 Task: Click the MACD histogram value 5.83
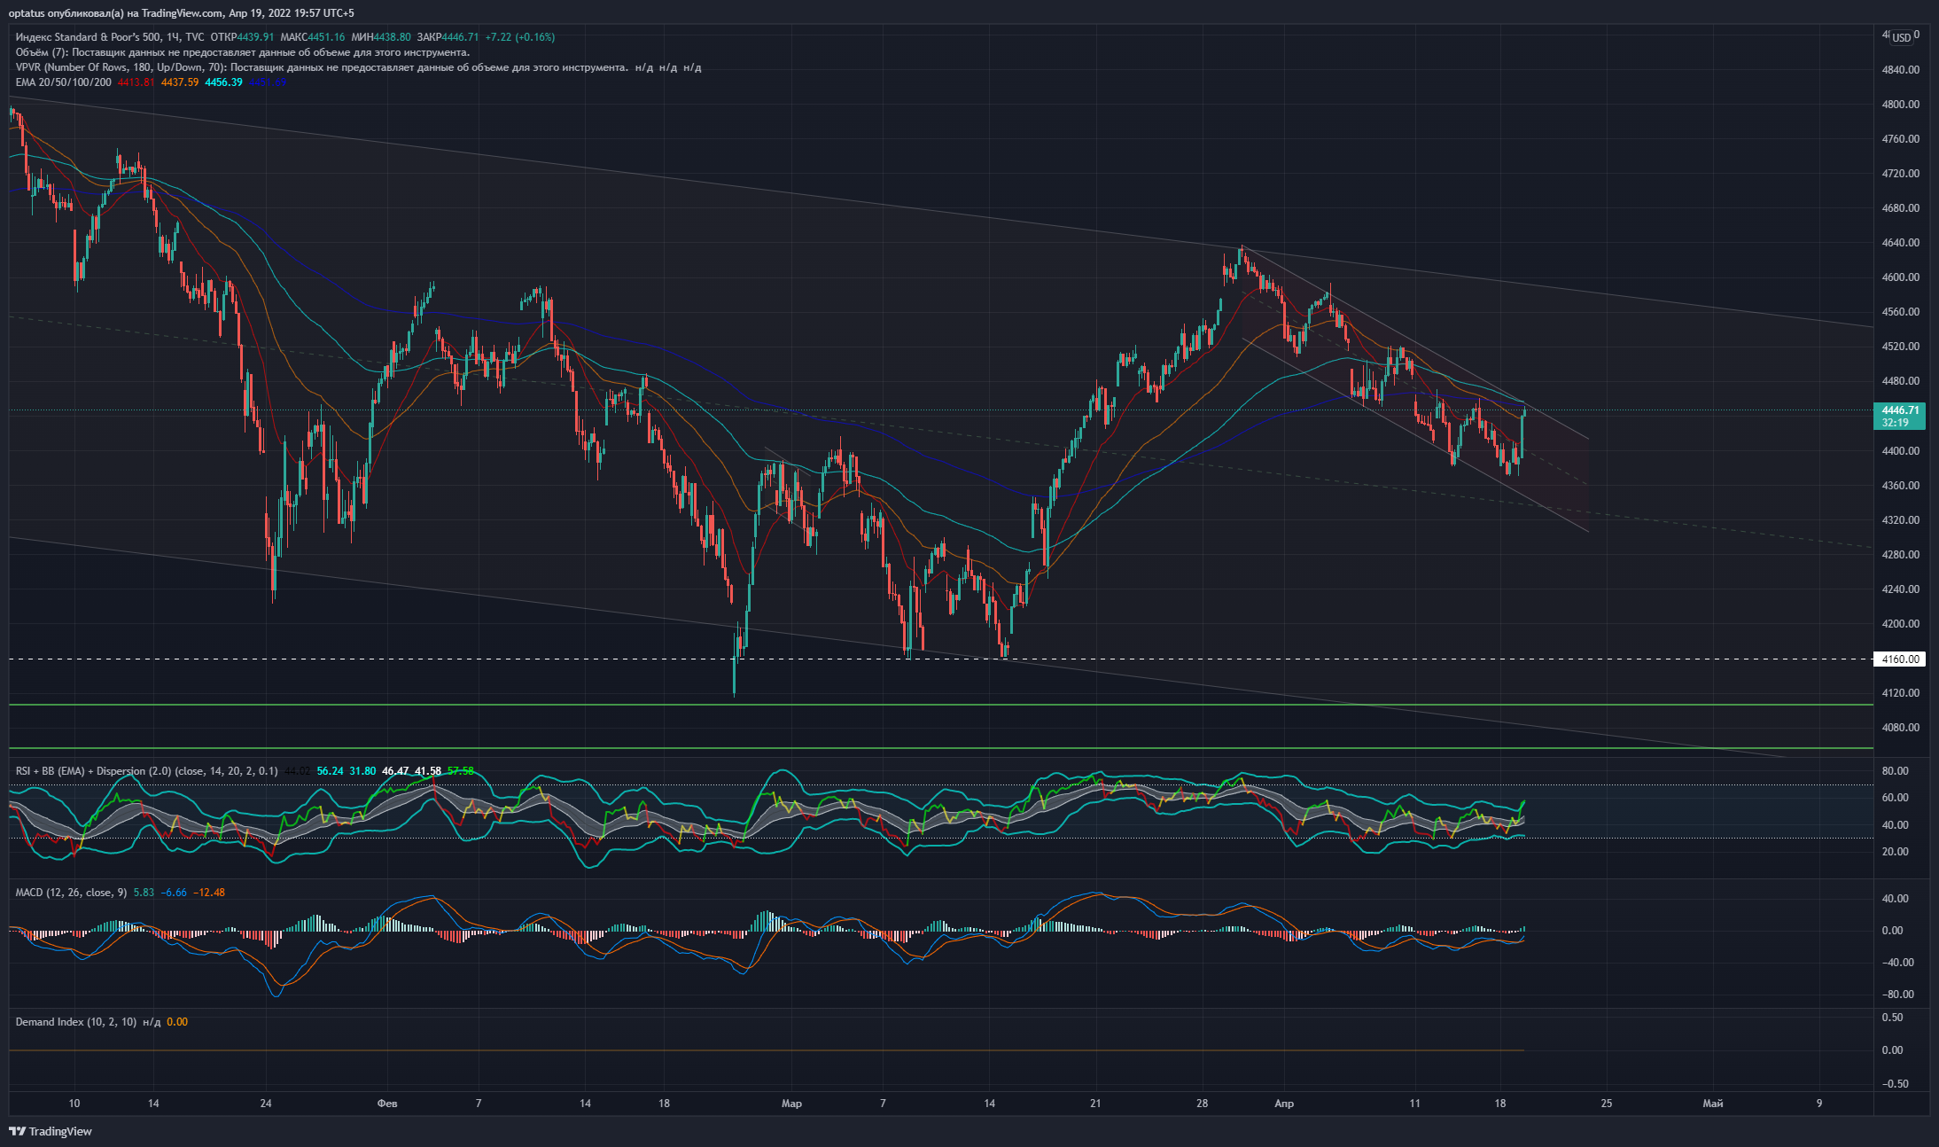tap(144, 893)
